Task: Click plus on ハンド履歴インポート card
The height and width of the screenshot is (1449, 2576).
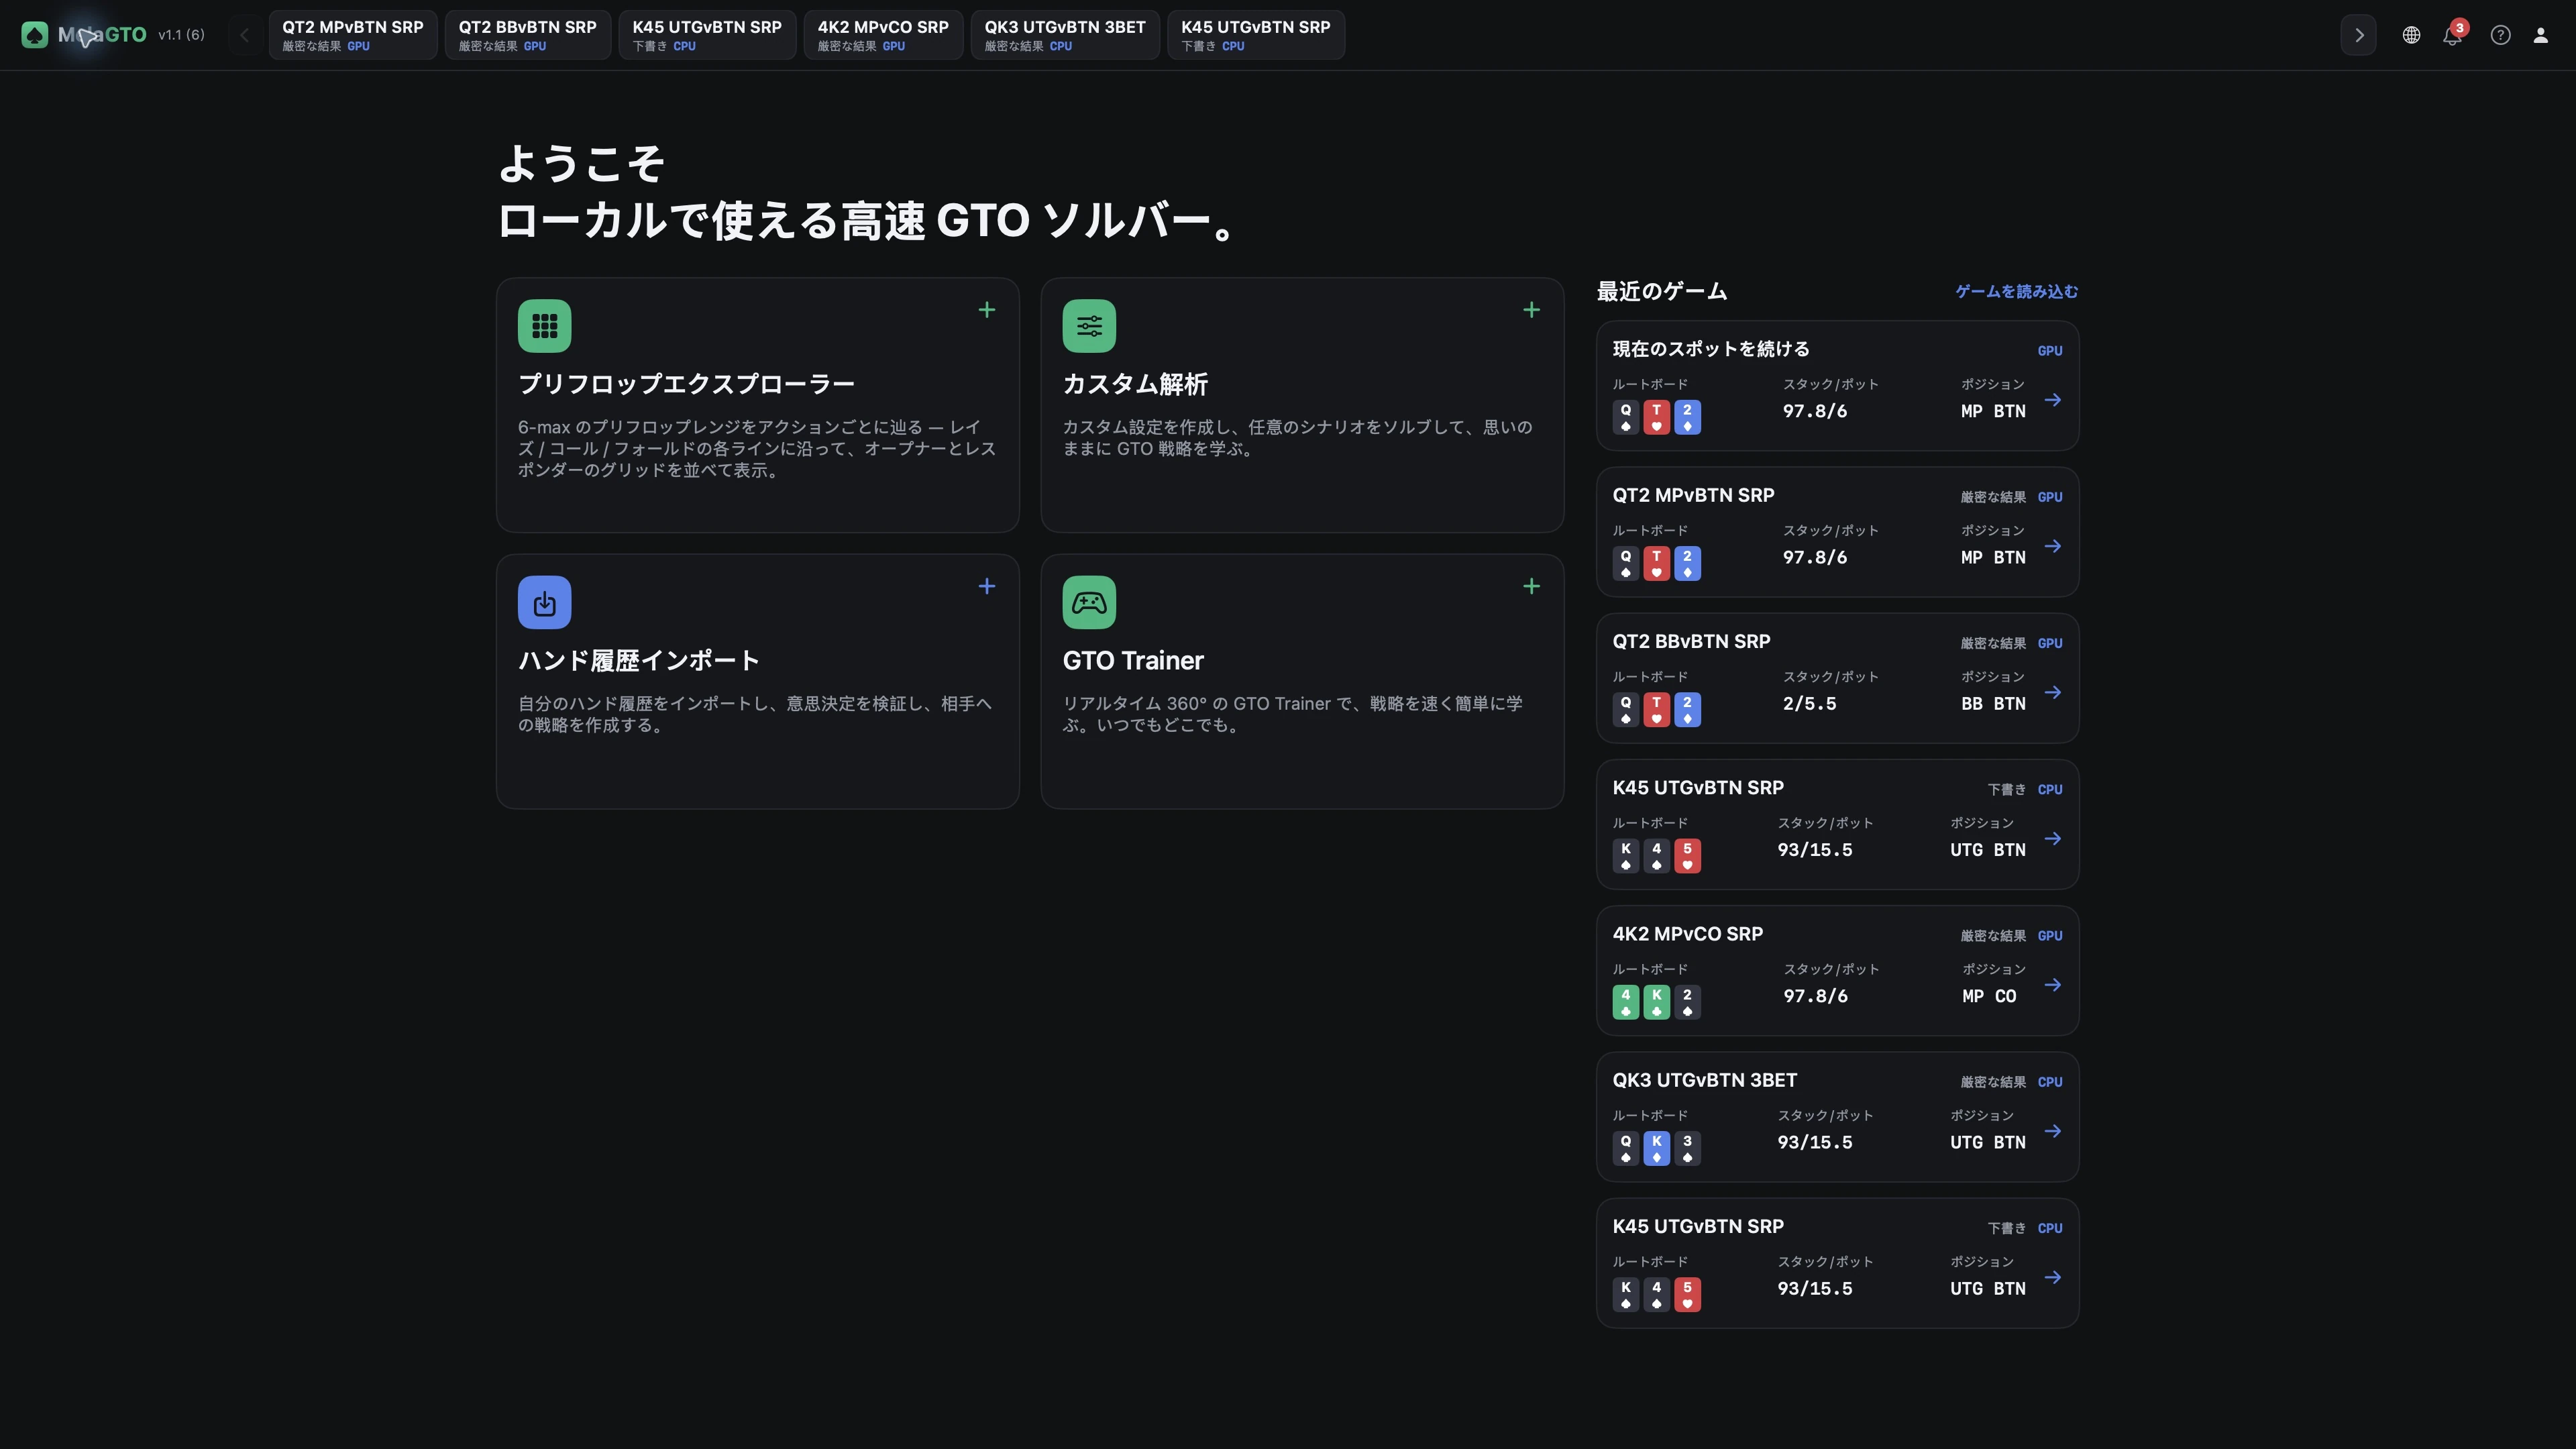Action: (986, 586)
